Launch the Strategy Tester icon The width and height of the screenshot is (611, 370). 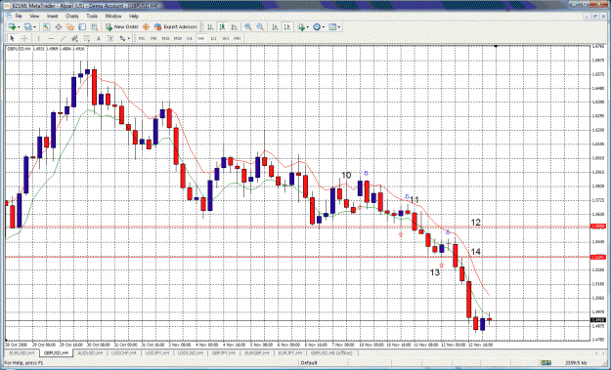pos(94,26)
